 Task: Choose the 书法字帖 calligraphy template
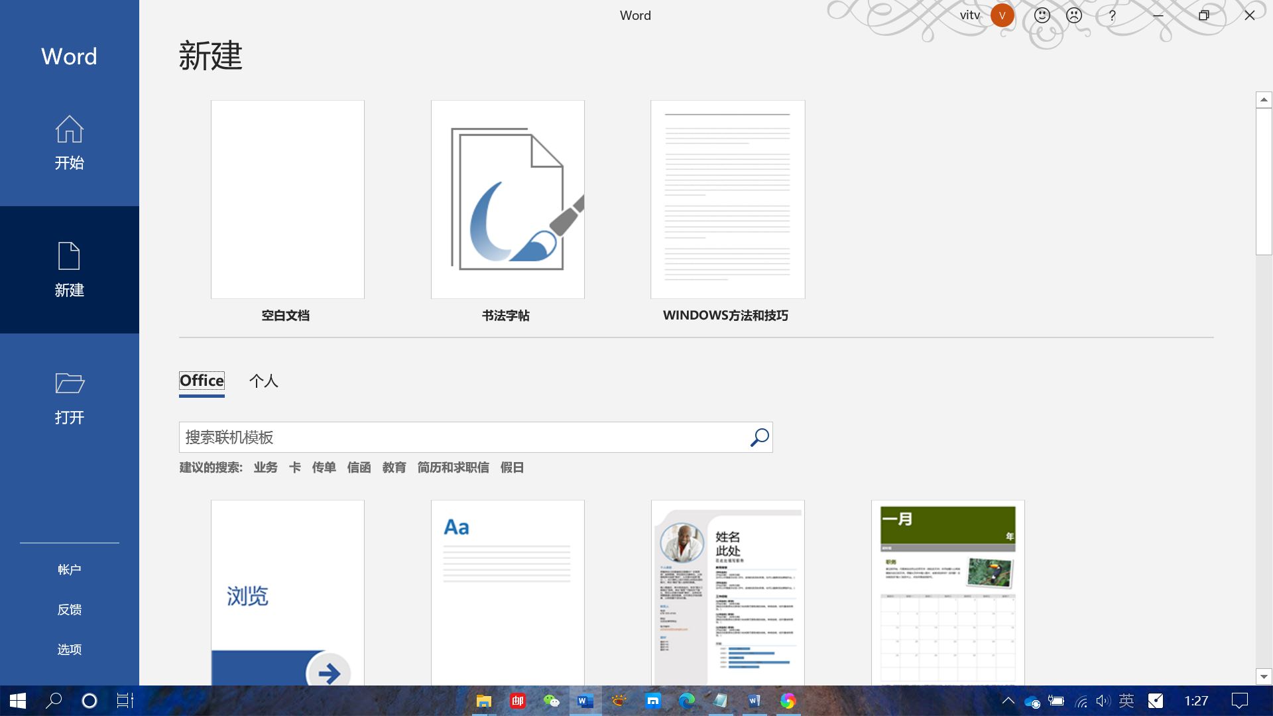click(507, 200)
